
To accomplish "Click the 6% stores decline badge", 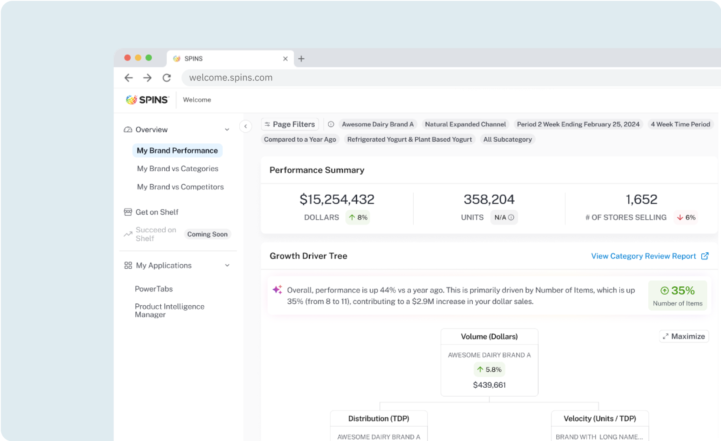I will pyautogui.click(x=686, y=217).
